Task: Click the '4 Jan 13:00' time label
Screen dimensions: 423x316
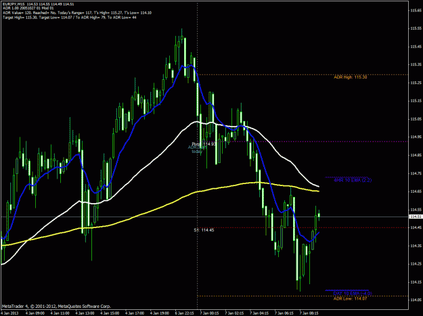Action: 85,313
